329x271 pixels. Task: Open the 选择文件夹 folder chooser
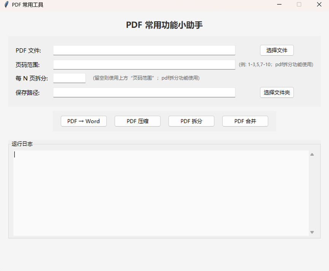coord(277,92)
